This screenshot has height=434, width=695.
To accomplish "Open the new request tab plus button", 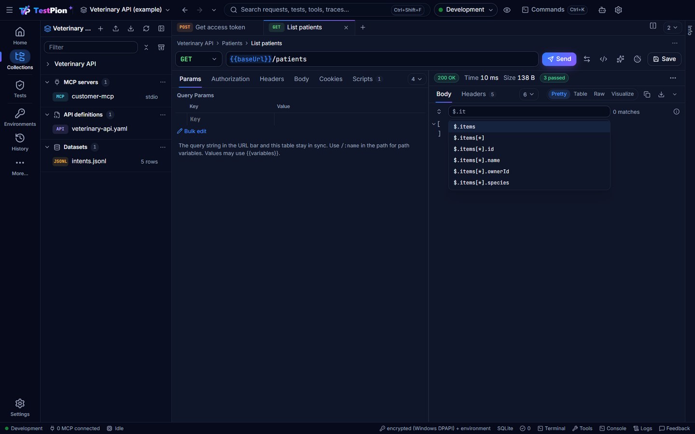I will coord(363,27).
